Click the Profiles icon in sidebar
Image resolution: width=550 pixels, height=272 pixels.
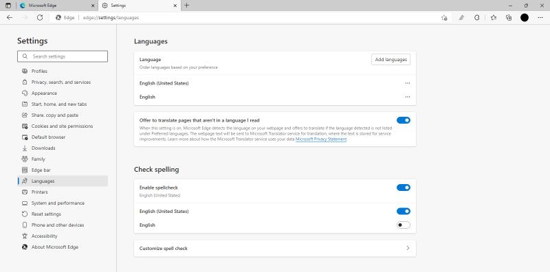pyautogui.click(x=25, y=71)
